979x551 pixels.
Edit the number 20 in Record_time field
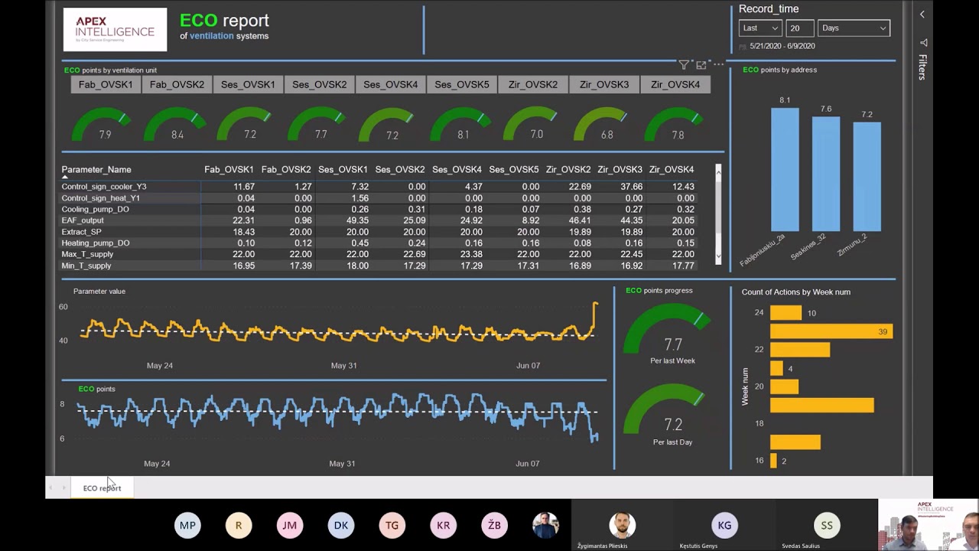tap(799, 28)
